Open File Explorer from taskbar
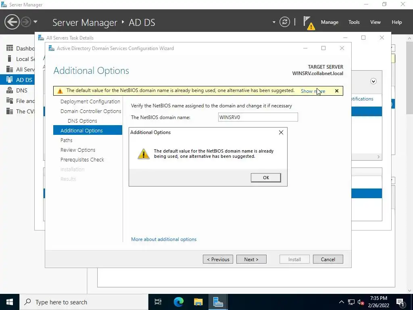This screenshot has width=413, height=310. pos(198,302)
